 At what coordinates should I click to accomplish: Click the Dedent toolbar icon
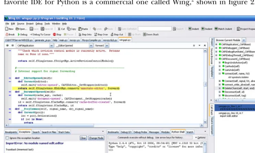[203, 29]
